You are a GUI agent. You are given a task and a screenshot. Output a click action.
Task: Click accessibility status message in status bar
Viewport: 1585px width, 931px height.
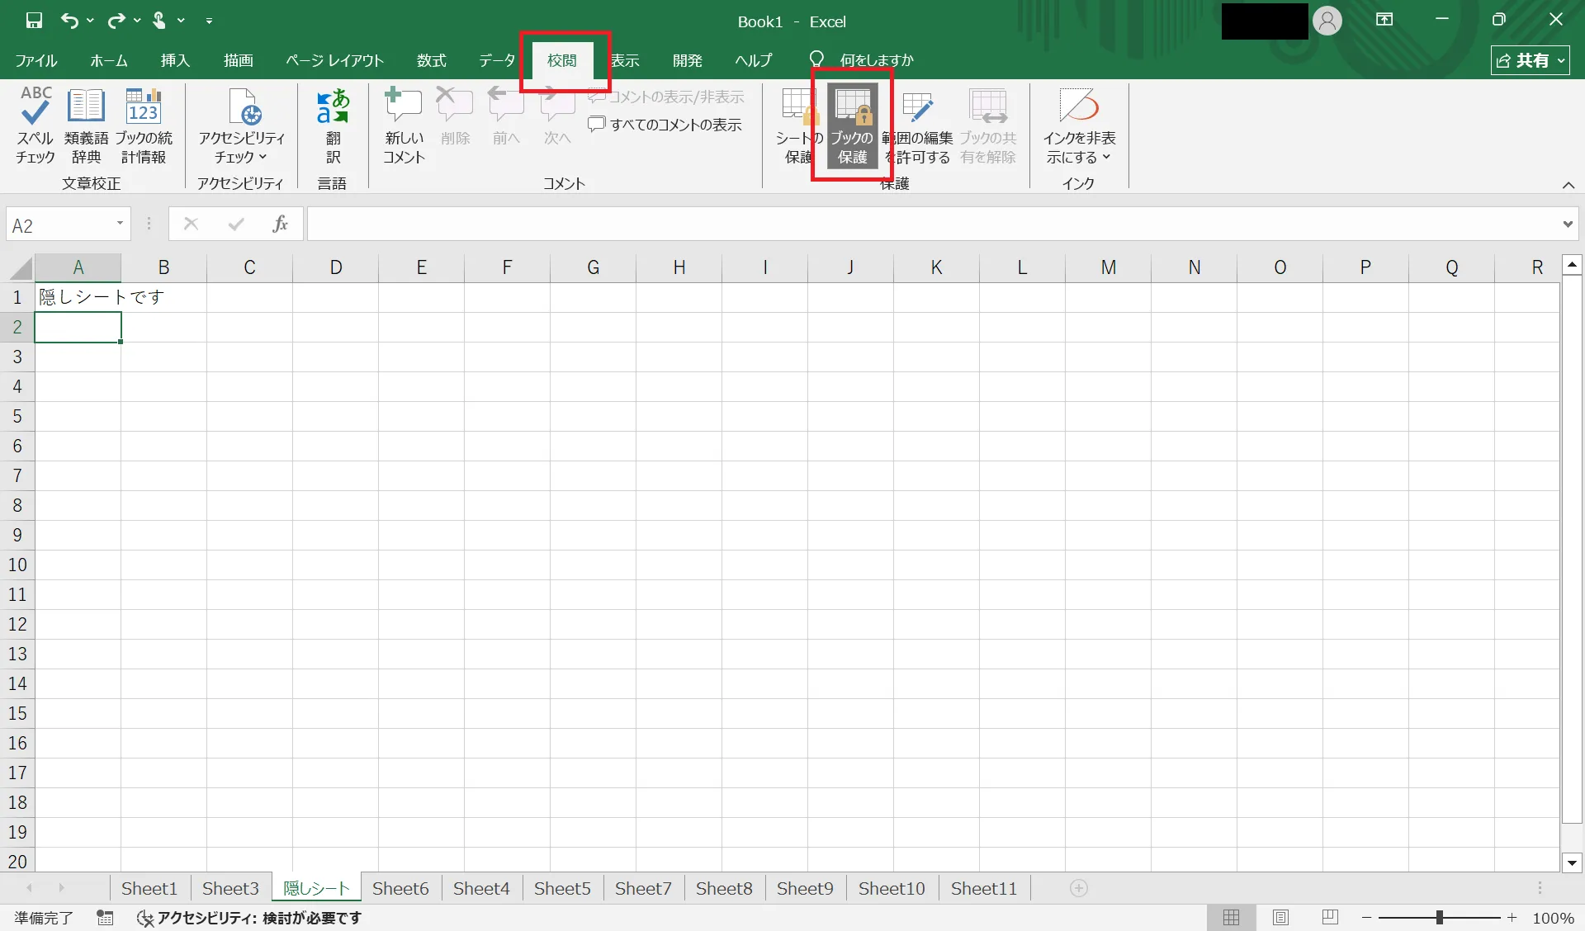click(250, 917)
